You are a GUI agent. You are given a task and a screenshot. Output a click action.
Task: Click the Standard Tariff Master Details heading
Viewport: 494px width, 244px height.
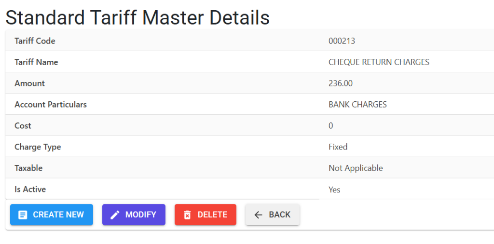pos(137,18)
